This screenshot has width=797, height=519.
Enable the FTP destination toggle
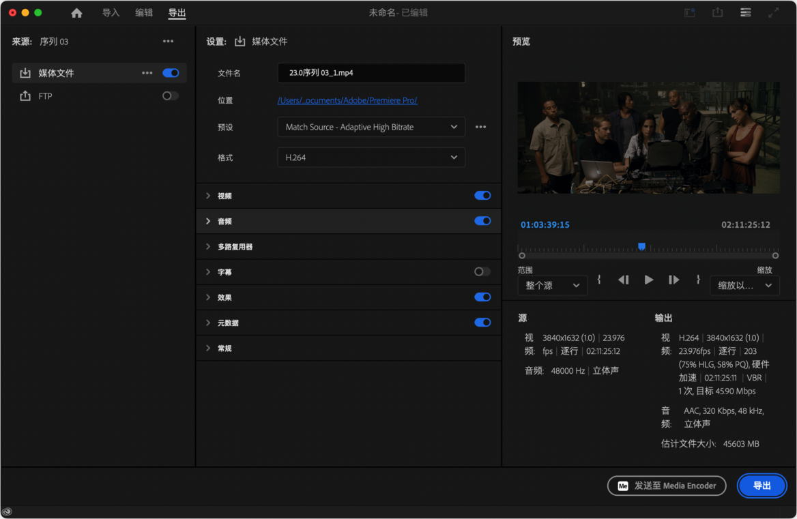pyautogui.click(x=171, y=95)
